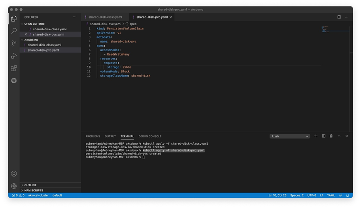Click the errors and warnings status icon

point(18,195)
